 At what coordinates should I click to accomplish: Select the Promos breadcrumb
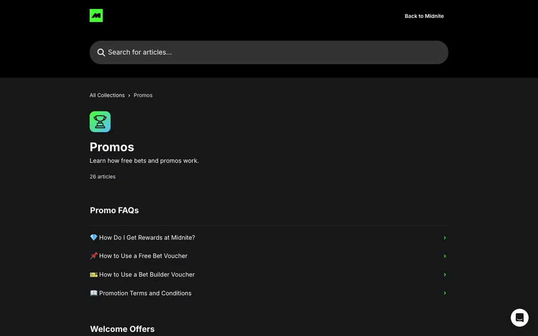coord(143,95)
